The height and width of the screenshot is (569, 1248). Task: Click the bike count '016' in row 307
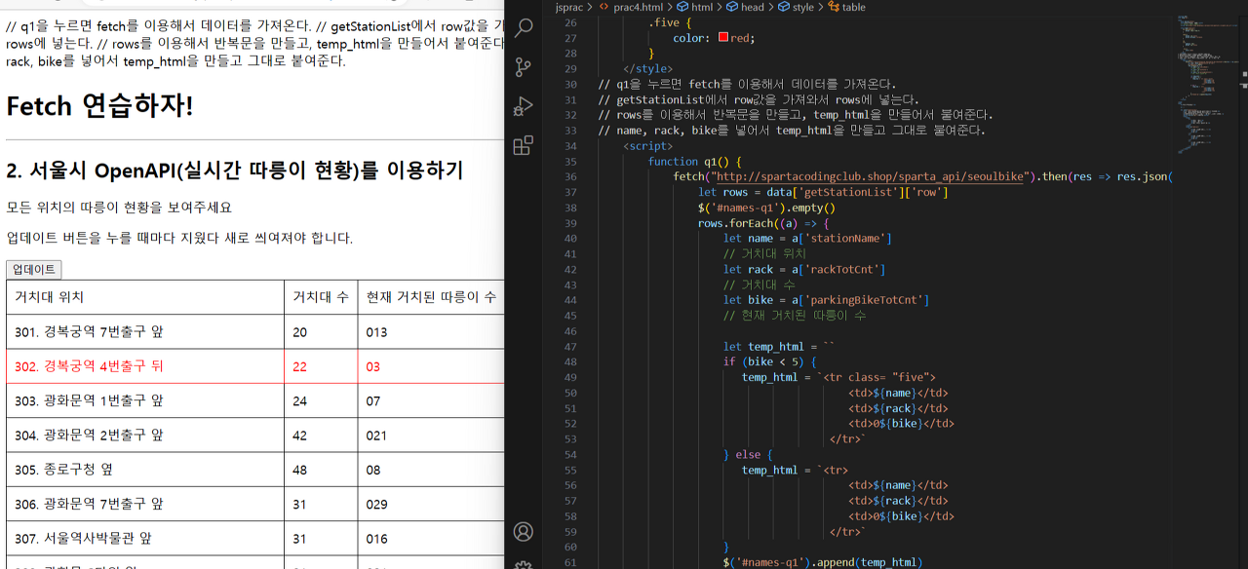[x=376, y=539]
